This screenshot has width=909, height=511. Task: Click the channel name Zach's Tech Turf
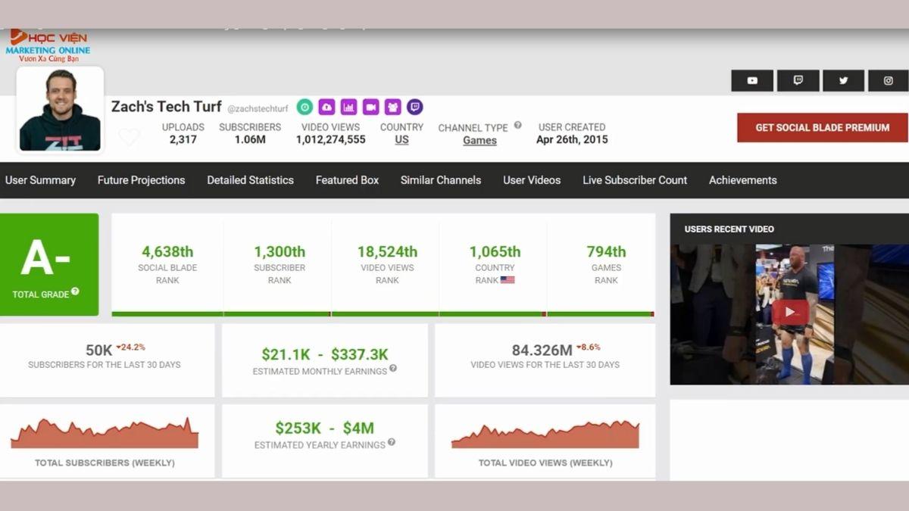167,107
